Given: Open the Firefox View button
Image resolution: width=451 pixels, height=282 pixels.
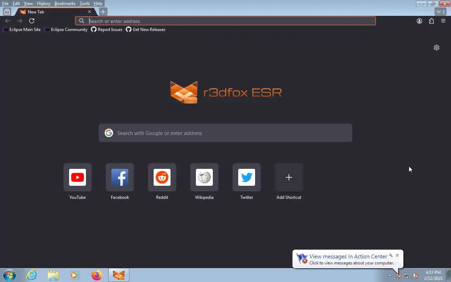Looking at the screenshot, I should (x=7, y=12).
